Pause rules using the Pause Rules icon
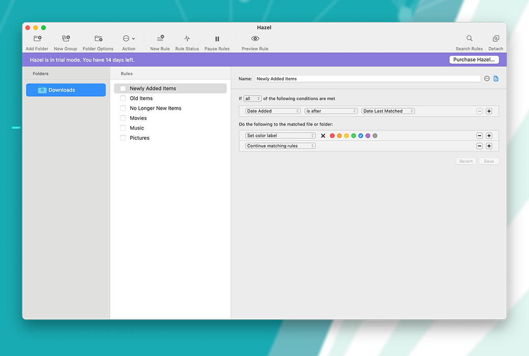529x356 pixels. (x=217, y=39)
